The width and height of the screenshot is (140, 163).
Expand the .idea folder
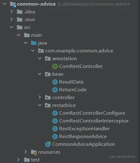click(12, 12)
